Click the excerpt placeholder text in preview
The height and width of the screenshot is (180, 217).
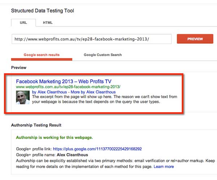105,99
